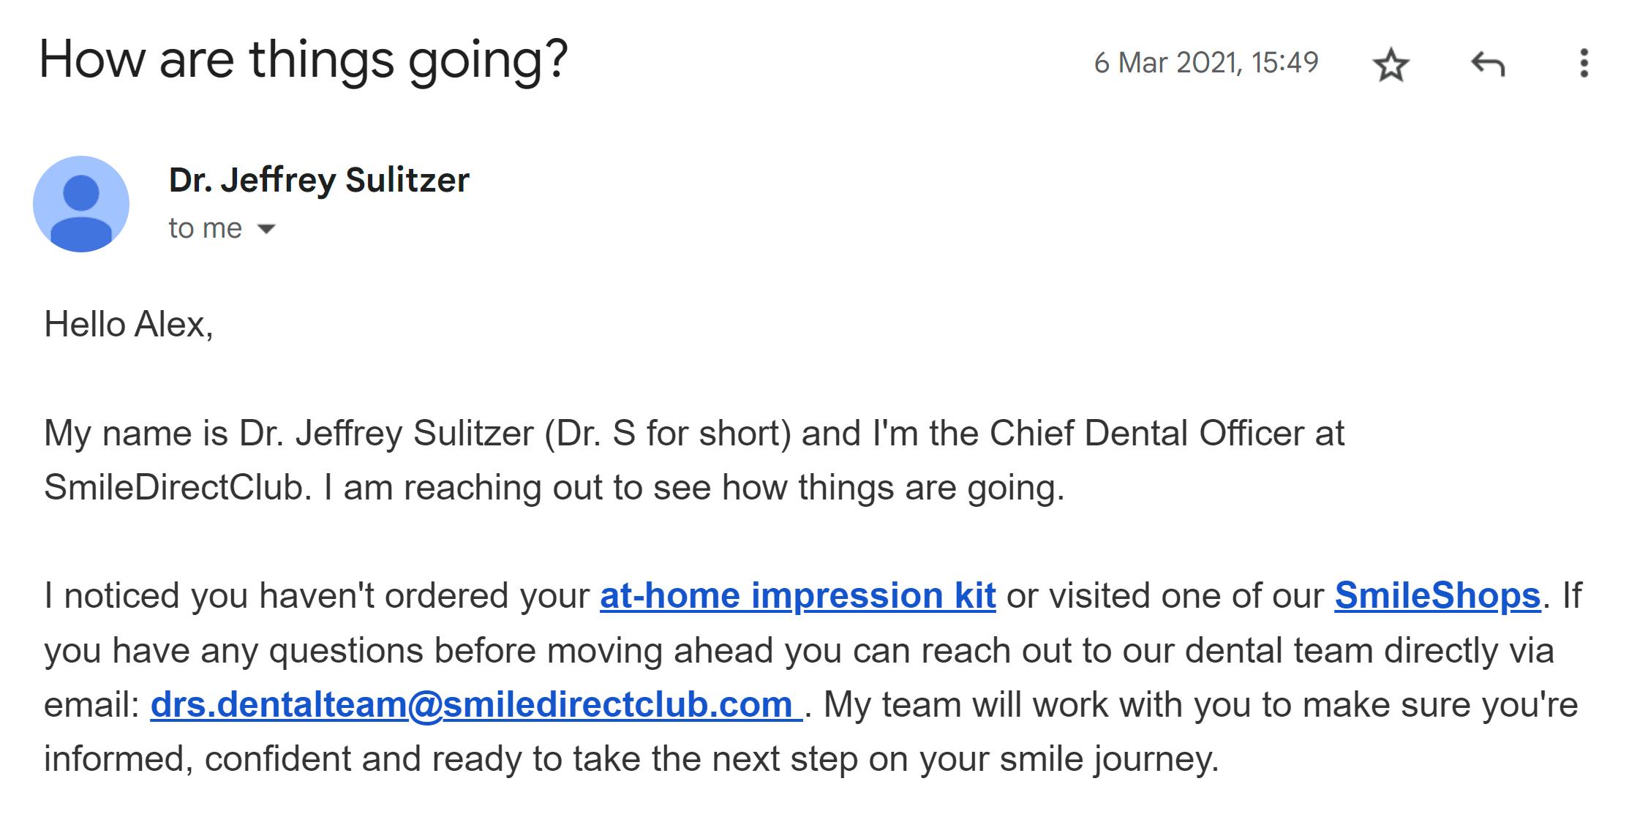Viewport: 1629px width, 833px height.
Task: Click the "to me" recipient text
Action: [x=205, y=229]
